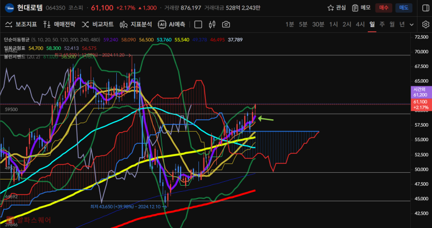Select the 1시 timeframe
This screenshot has height=228, width=432.
coord(334,25)
